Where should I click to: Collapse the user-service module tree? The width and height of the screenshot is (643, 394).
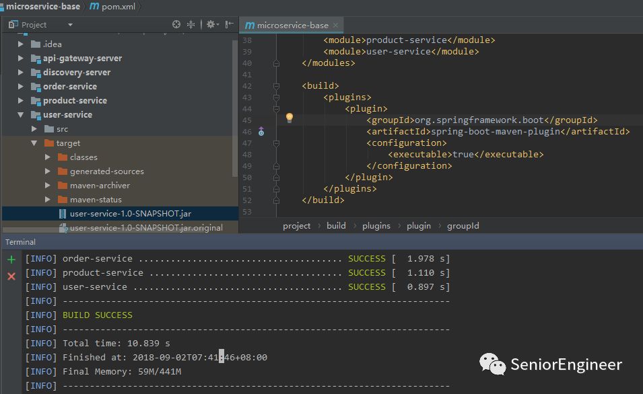[21, 115]
